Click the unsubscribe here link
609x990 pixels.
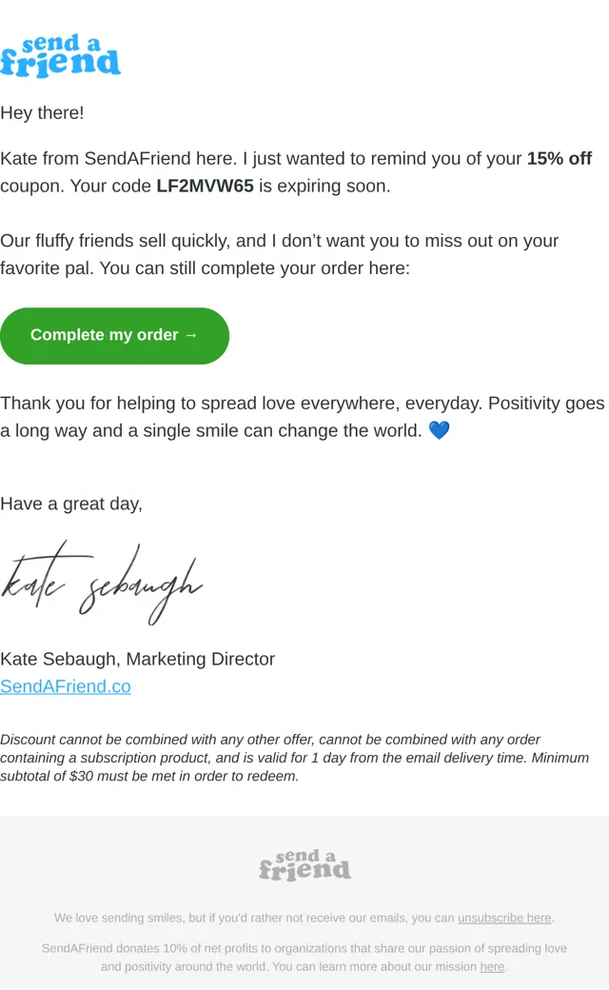(504, 918)
